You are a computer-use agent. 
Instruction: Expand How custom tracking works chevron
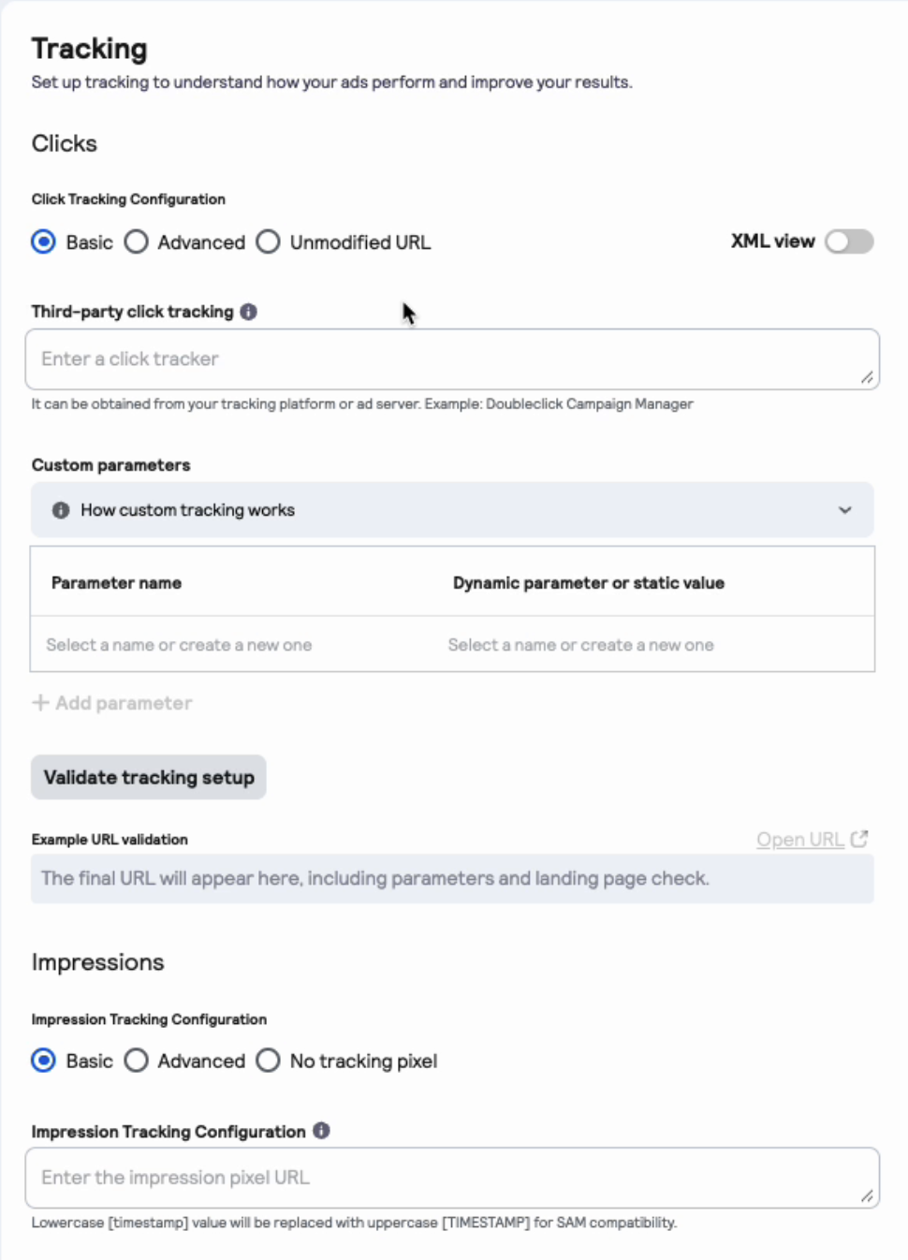tap(845, 510)
